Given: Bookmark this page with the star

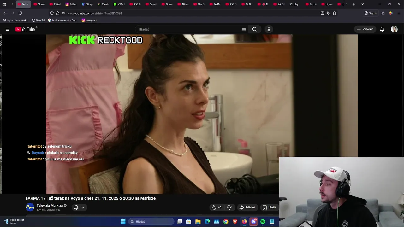Looking at the screenshot, I should click(x=334, y=13).
